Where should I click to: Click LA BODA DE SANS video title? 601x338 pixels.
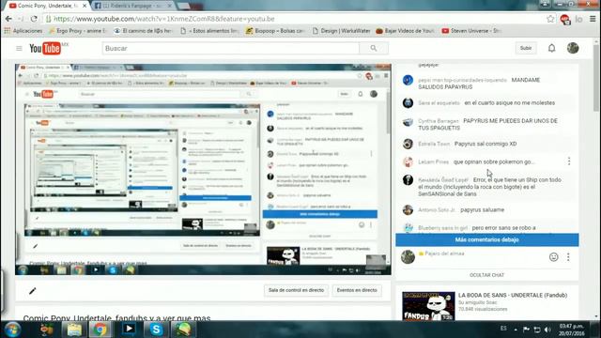(x=513, y=295)
